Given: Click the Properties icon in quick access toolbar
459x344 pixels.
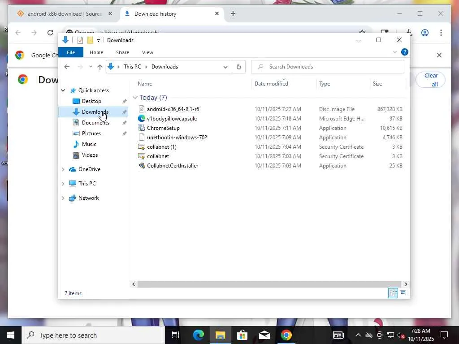Looking at the screenshot, I should 80,40.
